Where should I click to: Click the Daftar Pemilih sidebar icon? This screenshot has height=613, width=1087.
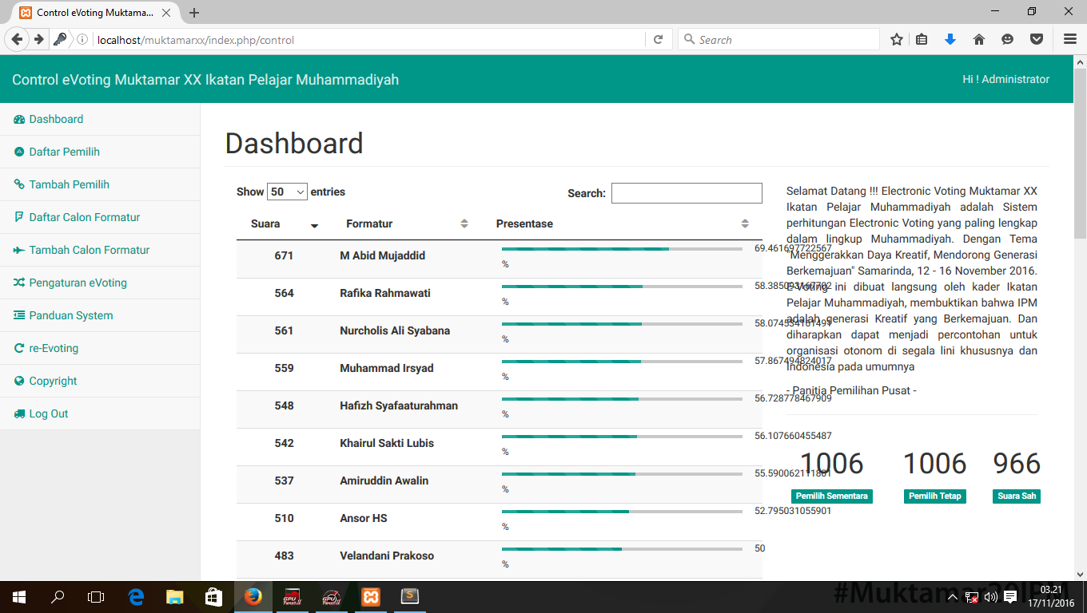[19, 152]
